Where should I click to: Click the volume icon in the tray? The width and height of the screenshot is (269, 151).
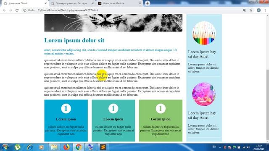[x=248, y=147]
